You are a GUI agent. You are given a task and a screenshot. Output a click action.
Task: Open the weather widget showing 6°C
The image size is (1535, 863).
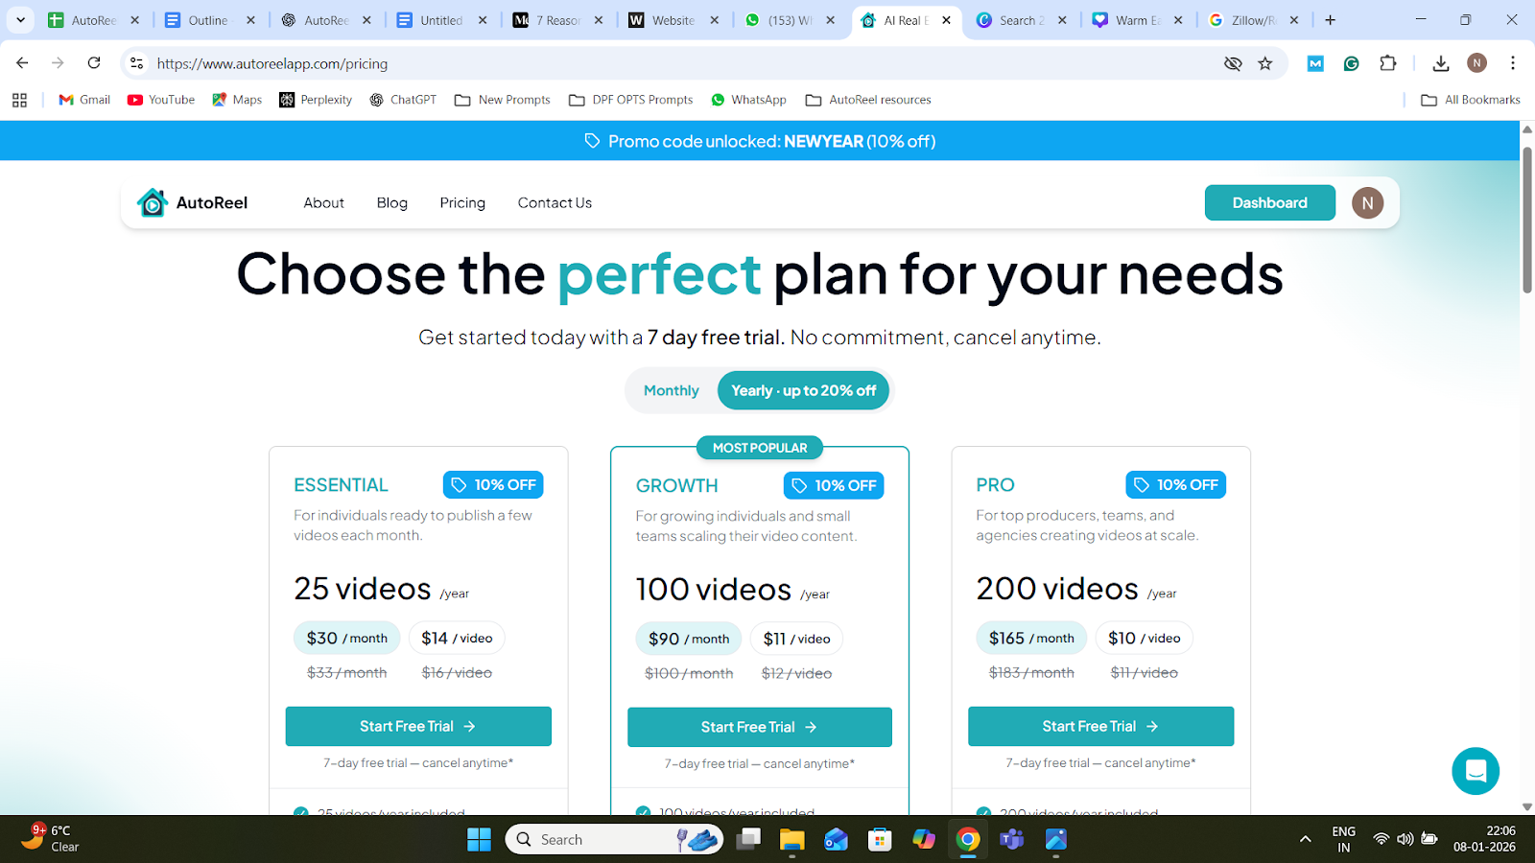click(x=51, y=838)
